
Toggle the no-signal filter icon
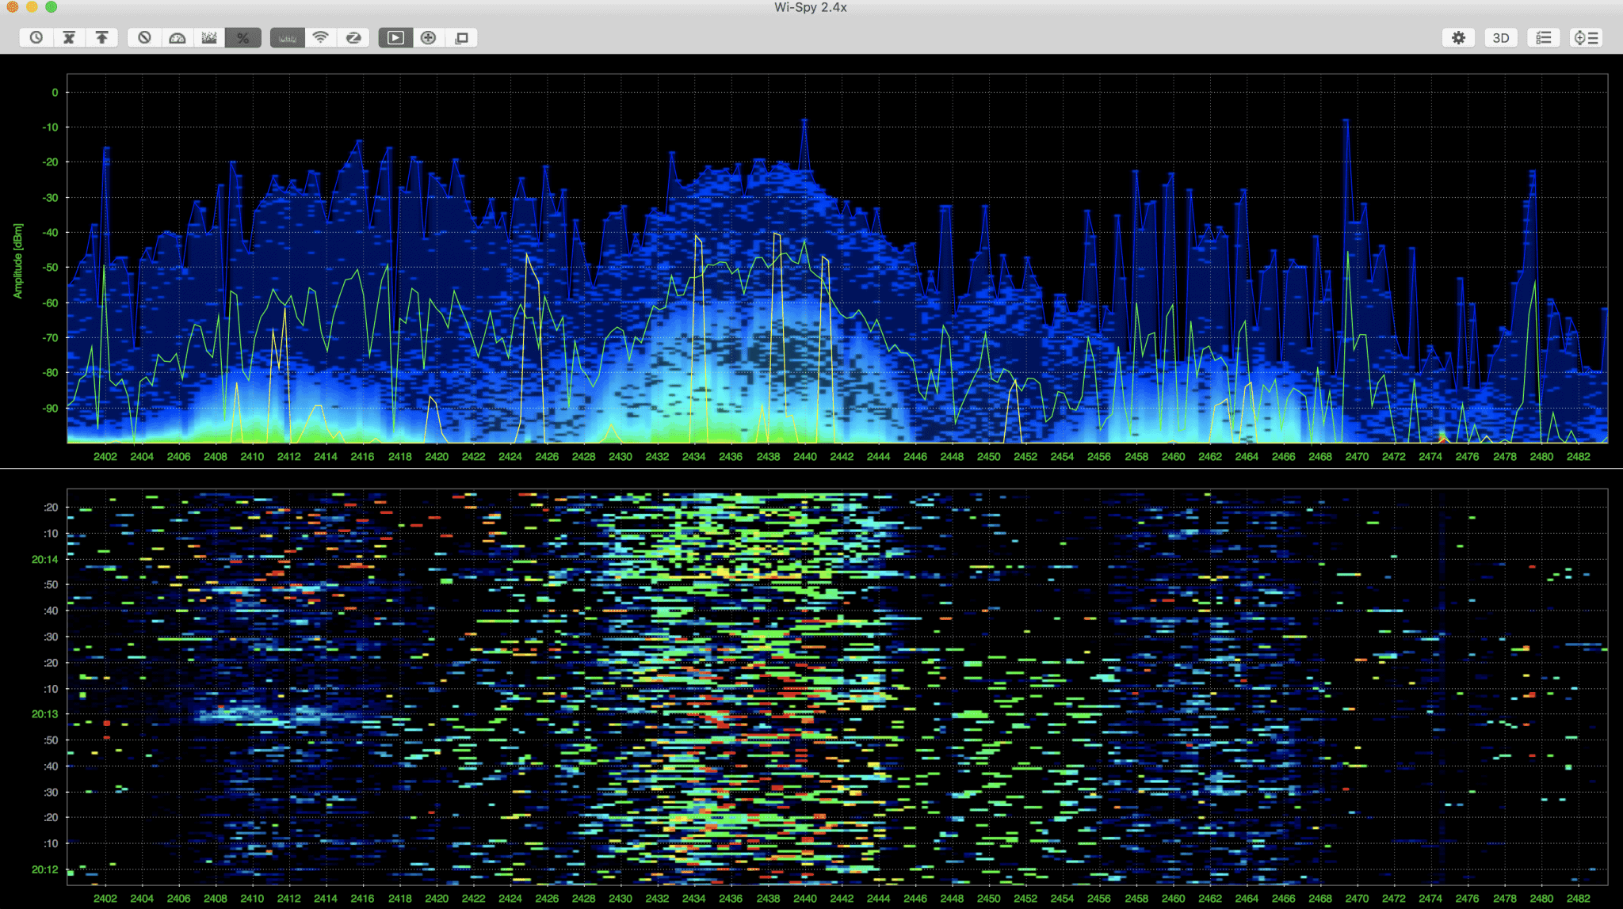144,37
